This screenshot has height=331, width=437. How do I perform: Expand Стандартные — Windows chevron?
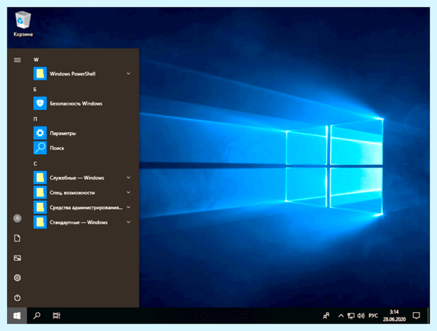128,222
